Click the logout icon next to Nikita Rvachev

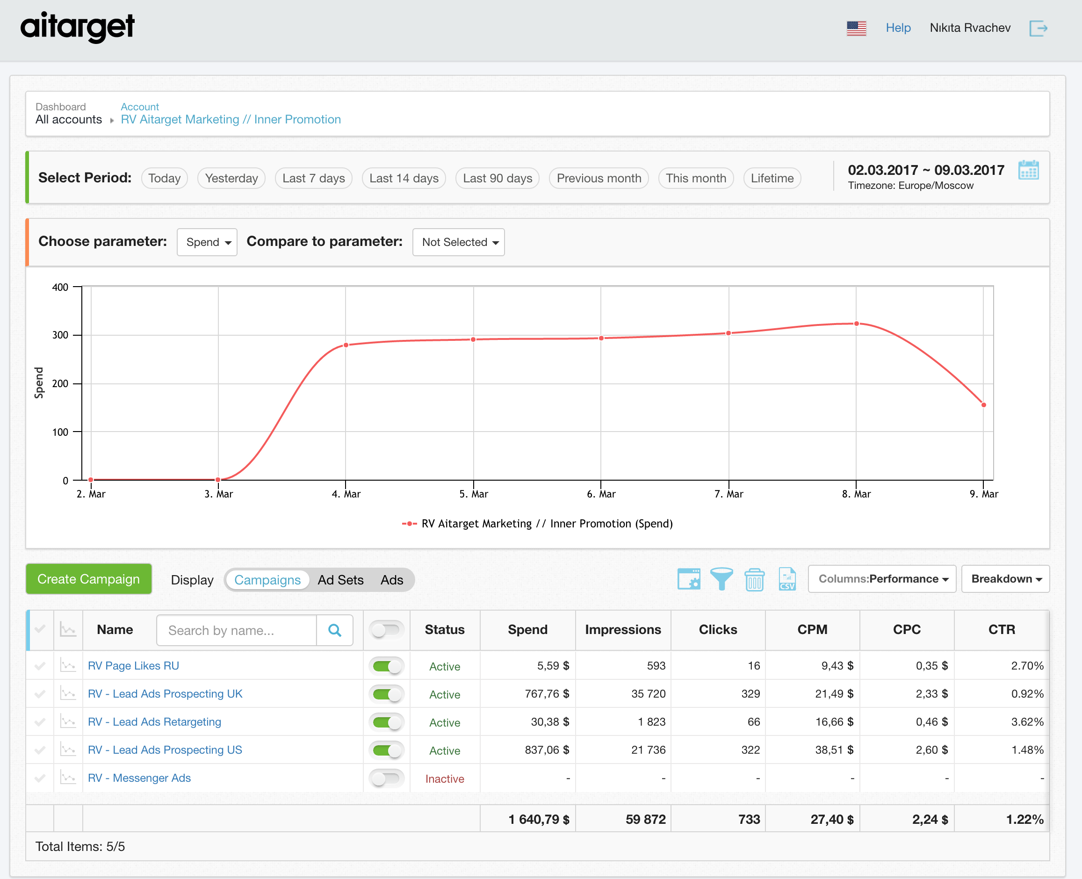click(1038, 28)
